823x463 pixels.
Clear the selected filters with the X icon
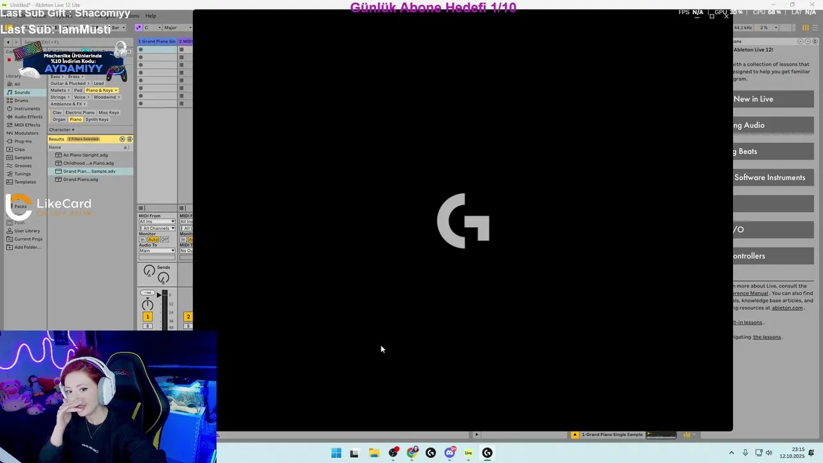(x=122, y=139)
